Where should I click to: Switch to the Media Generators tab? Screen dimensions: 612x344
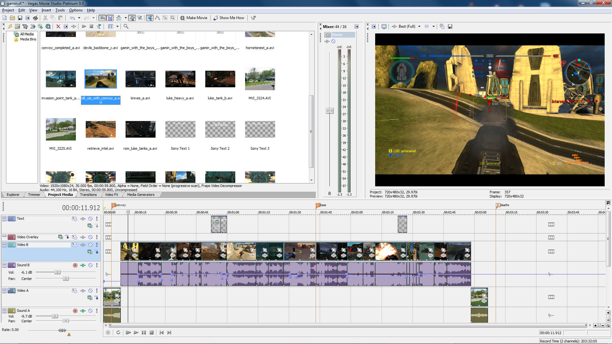click(141, 195)
